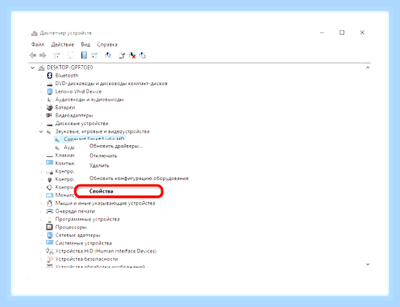Click the display adapter icon beside Видеоадаптеры

(x=49, y=115)
